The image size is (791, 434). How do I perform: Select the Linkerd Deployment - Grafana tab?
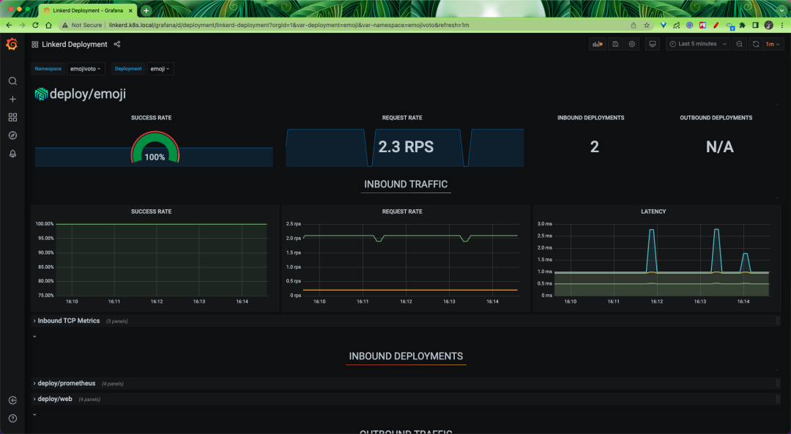pos(89,10)
